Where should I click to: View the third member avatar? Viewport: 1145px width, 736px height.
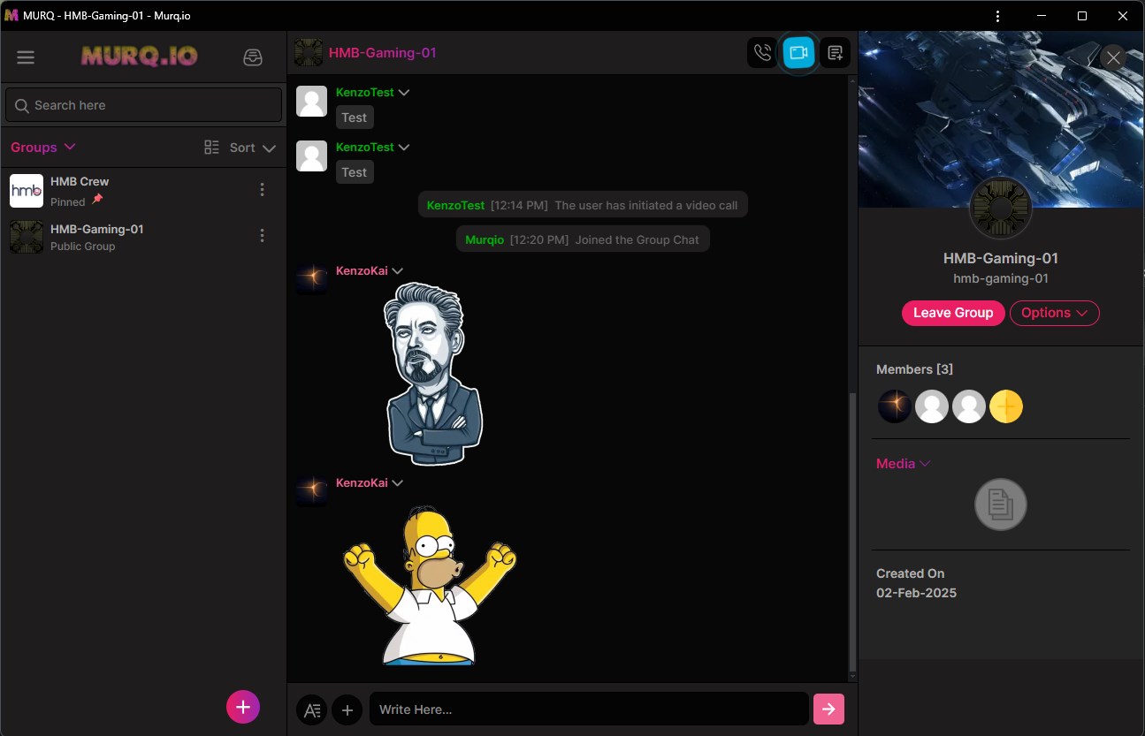click(x=969, y=406)
